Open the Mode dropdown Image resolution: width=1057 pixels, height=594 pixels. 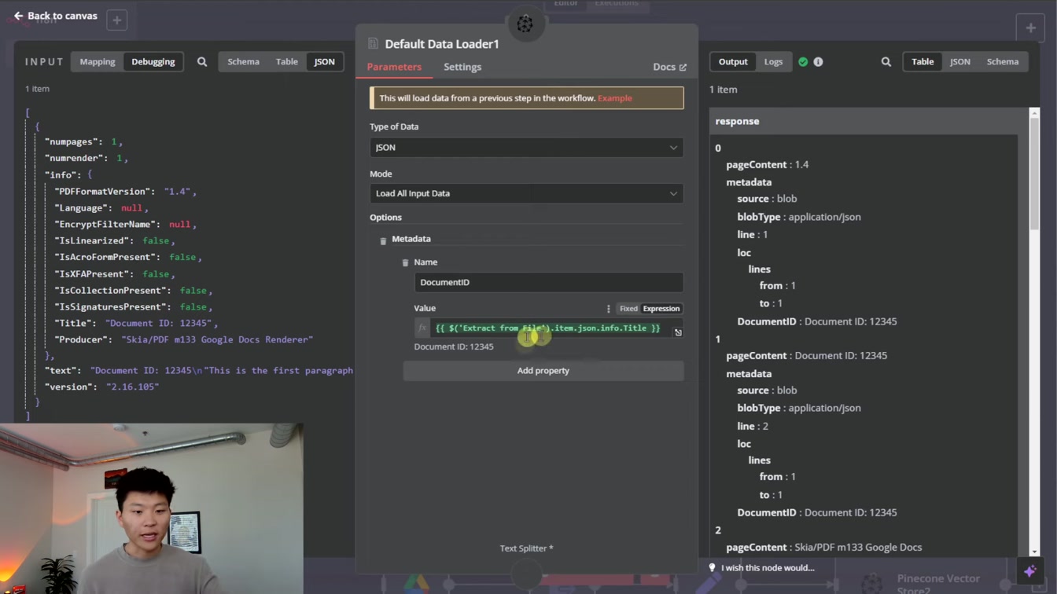coord(526,193)
